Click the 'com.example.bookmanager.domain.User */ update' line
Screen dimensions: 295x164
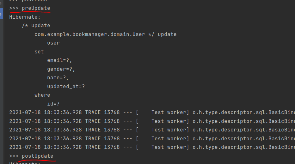click(x=106, y=34)
